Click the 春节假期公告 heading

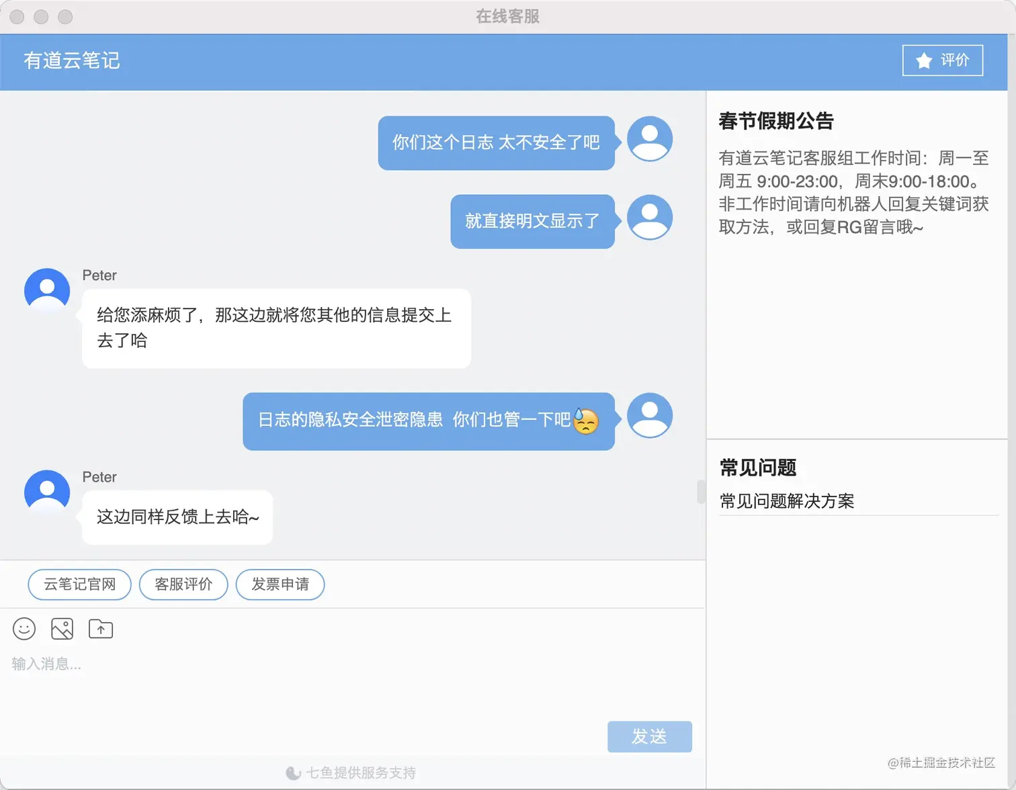point(776,121)
